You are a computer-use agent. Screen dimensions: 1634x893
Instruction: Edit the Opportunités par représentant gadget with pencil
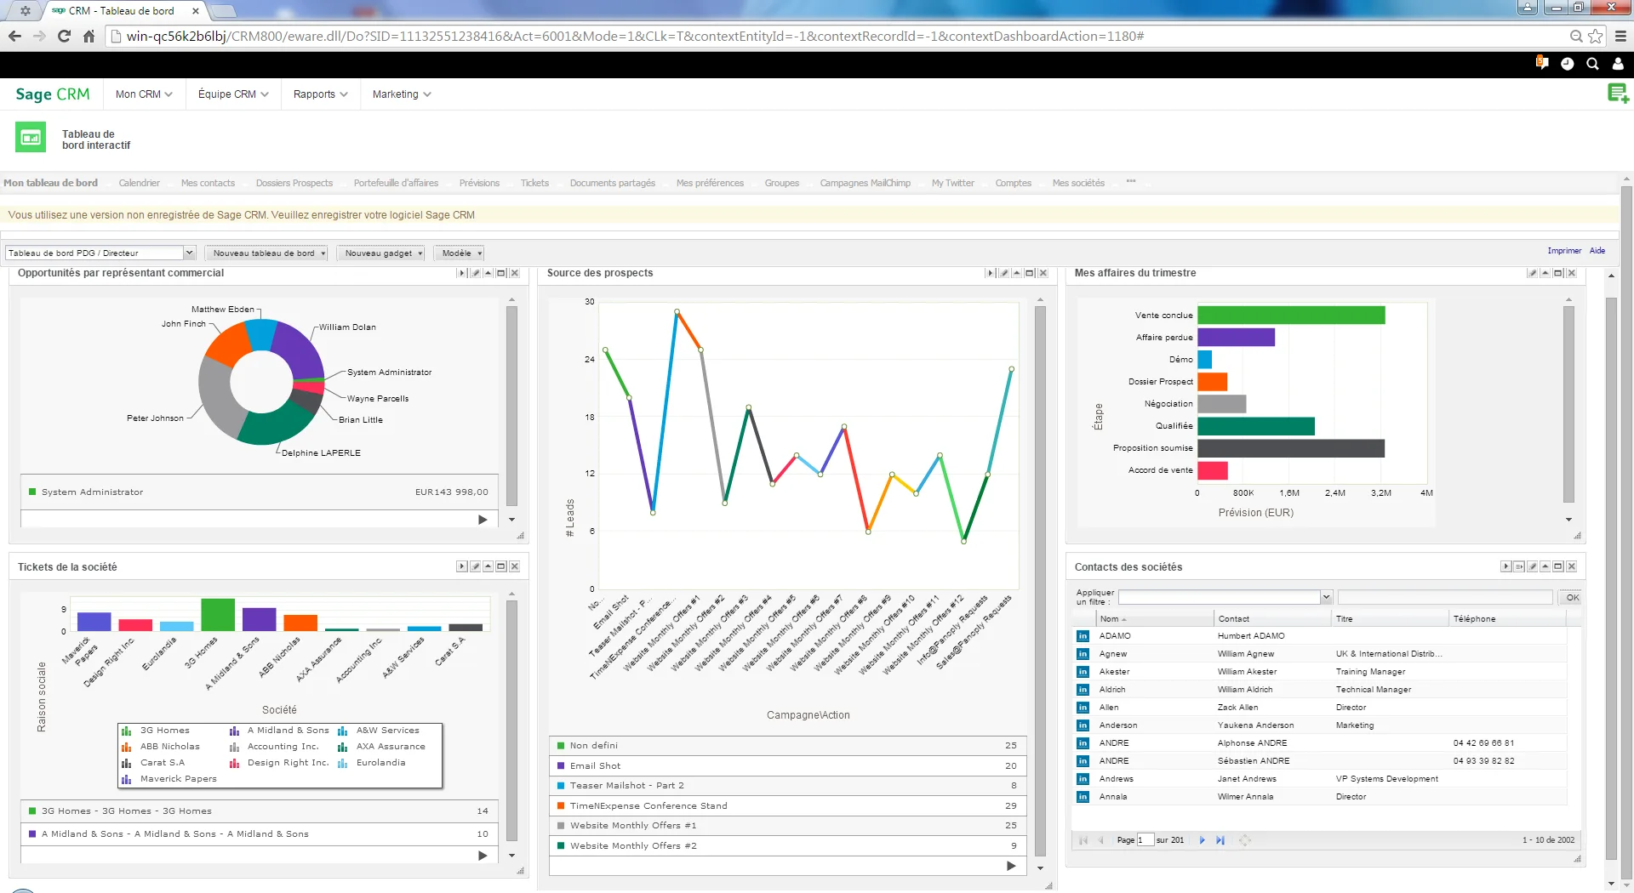pyautogui.click(x=475, y=273)
